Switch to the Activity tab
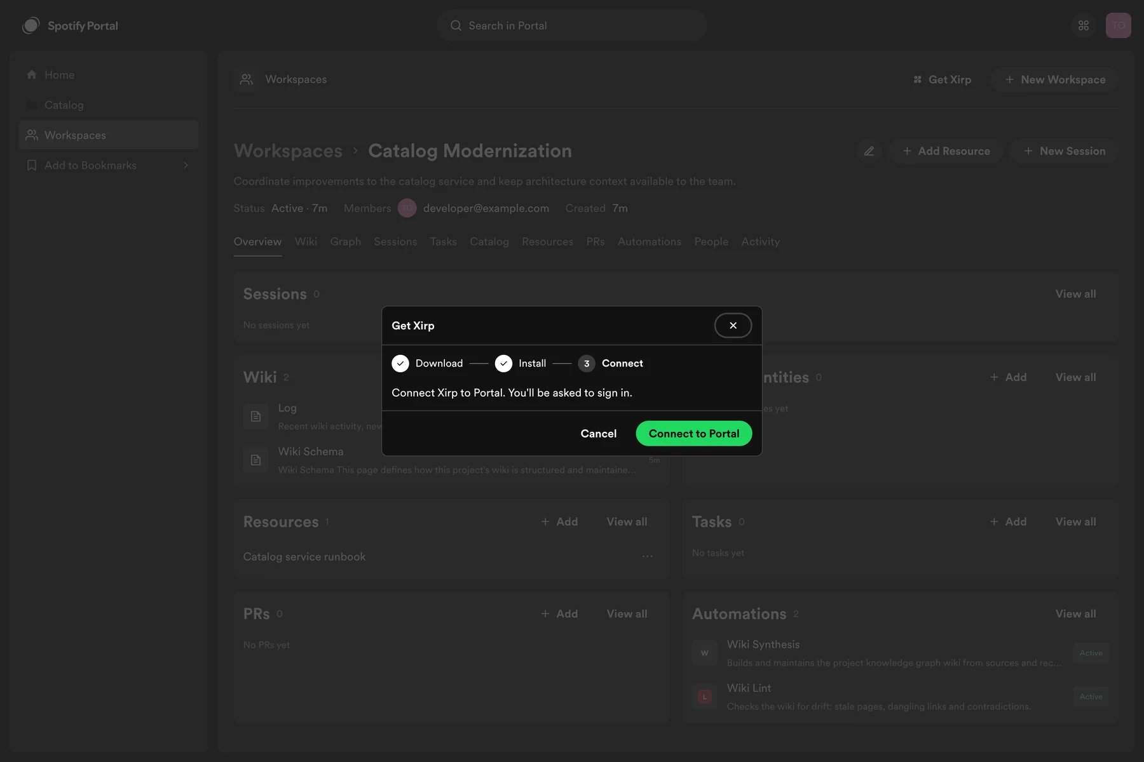The width and height of the screenshot is (1144, 762). (760, 242)
